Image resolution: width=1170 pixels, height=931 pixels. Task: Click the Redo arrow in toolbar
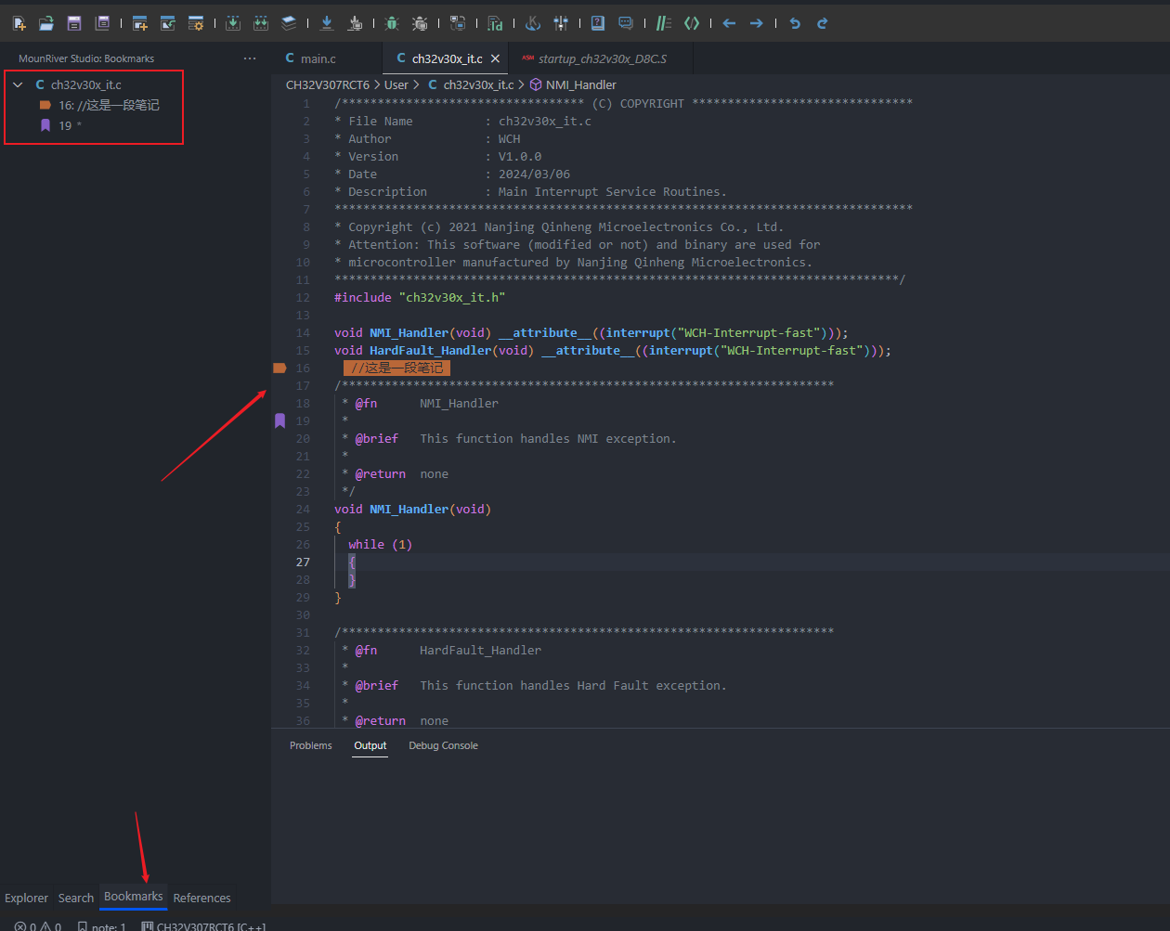[822, 23]
